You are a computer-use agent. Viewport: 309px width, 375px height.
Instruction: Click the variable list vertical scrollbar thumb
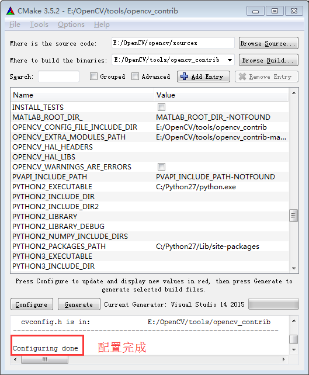pos(293,216)
